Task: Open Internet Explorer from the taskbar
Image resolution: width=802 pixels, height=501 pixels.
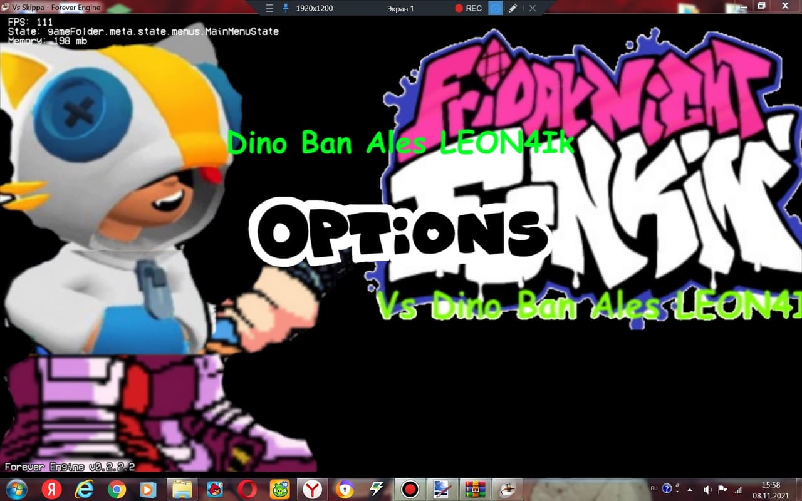Action: click(x=84, y=489)
